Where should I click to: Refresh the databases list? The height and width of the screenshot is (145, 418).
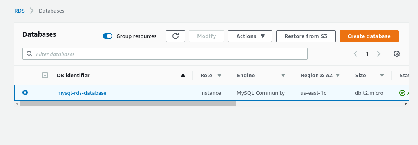(x=176, y=36)
